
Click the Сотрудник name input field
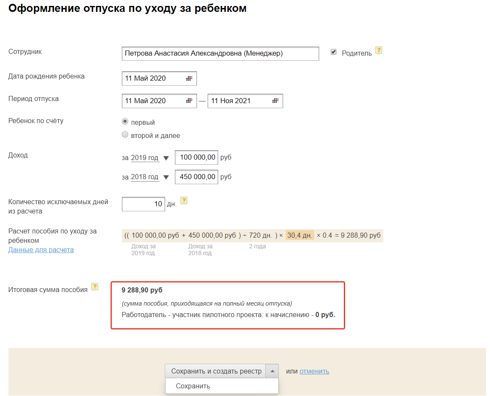[x=220, y=54]
